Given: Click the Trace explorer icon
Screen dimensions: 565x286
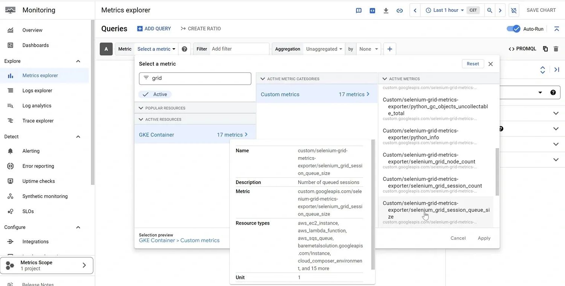Looking at the screenshot, I should pyautogui.click(x=11, y=121).
